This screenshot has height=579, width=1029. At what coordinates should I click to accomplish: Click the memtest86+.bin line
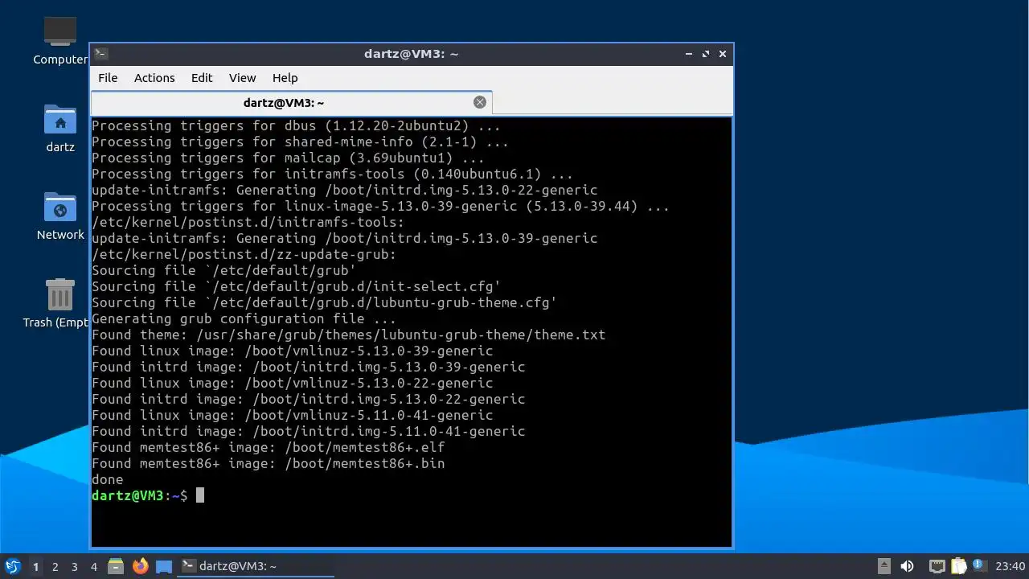coord(268,463)
